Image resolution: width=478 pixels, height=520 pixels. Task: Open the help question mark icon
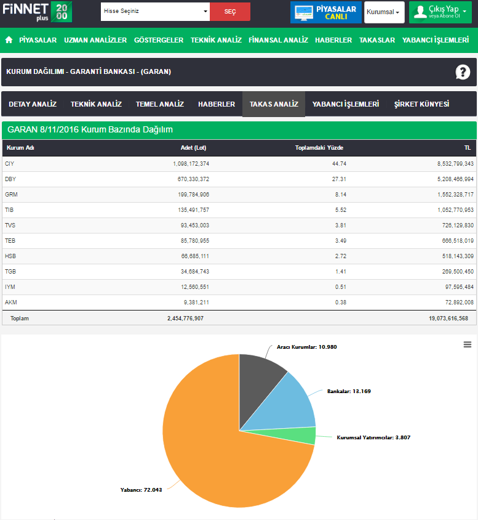point(463,72)
